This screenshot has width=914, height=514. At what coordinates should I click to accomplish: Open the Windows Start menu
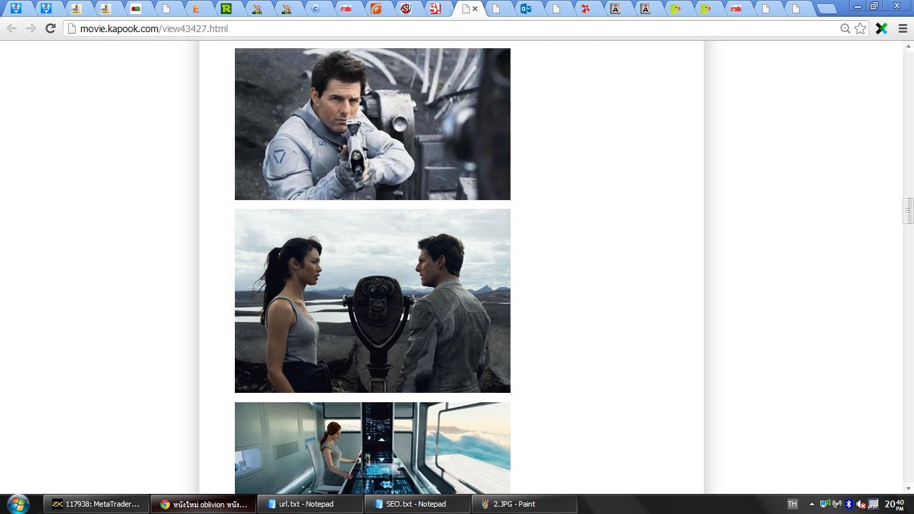coord(18,504)
